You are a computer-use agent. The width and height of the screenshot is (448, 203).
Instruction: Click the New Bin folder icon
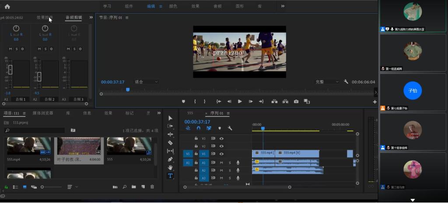[x=134, y=187]
